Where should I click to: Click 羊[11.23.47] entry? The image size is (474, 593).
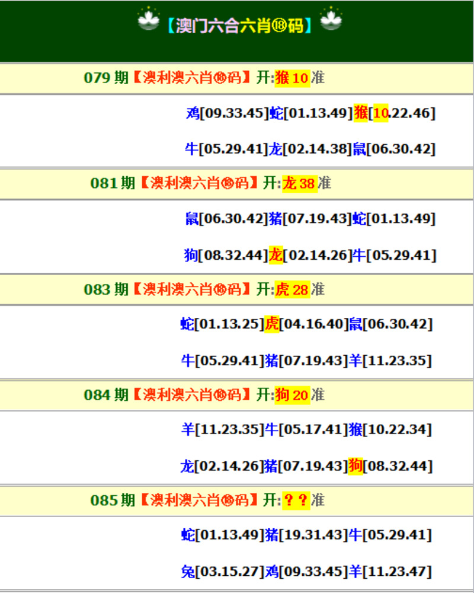pos(390,572)
